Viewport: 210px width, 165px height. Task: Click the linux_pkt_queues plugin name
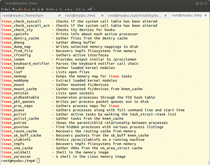18,102
